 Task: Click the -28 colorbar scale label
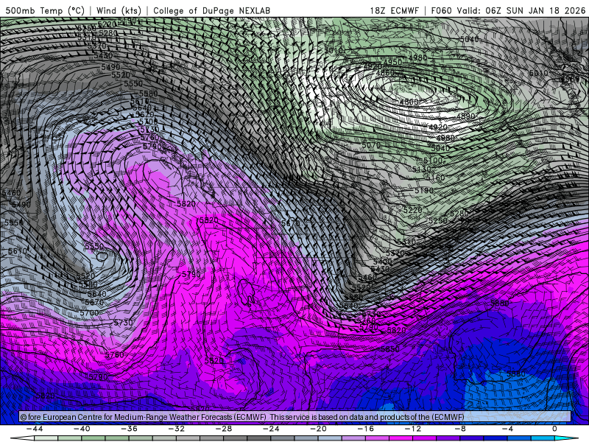point(224,429)
